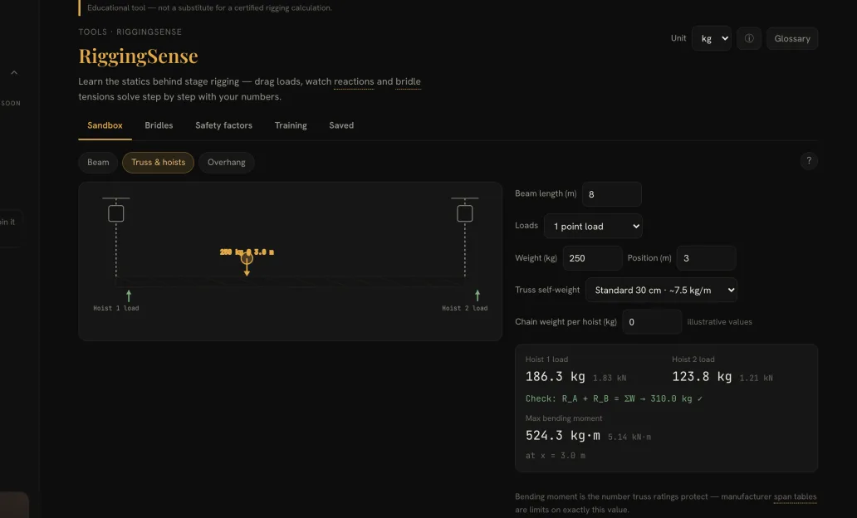Click the underlined reactions term

(x=354, y=81)
